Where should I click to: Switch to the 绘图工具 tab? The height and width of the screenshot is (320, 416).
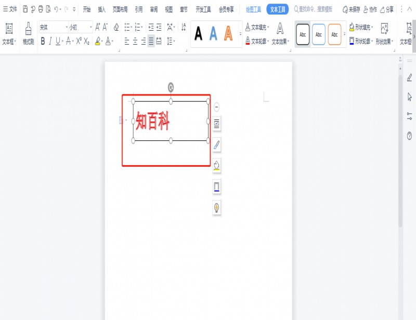[x=253, y=9]
